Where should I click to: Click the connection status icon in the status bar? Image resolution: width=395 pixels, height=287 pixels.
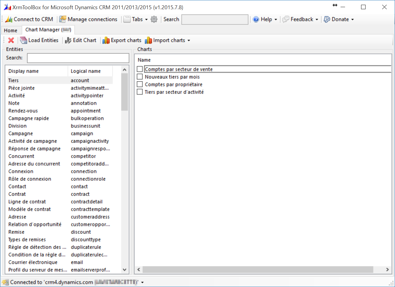pos(5,282)
